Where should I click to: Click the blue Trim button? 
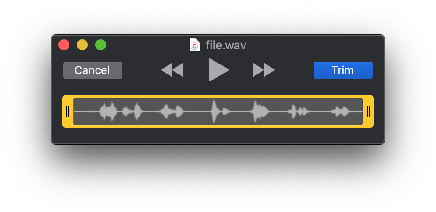(x=343, y=70)
